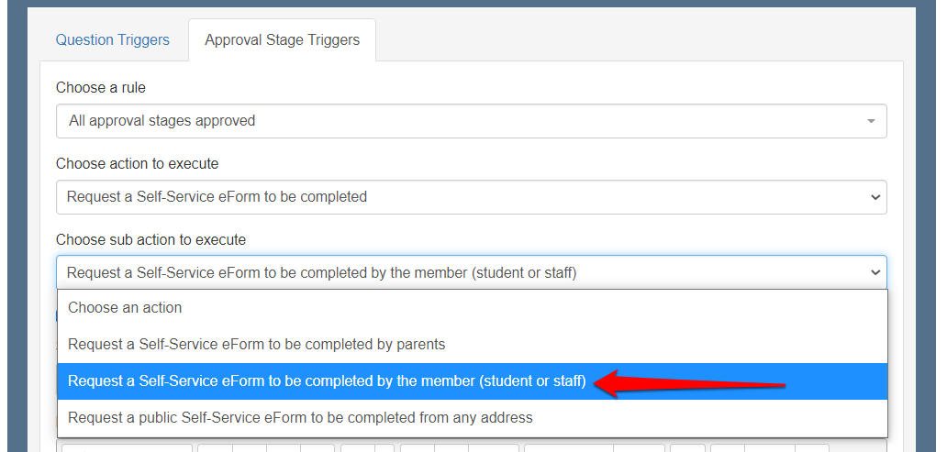Viewport: 947px width, 452px height.
Task: Click the 'Choose a rule' label
Action: (101, 88)
